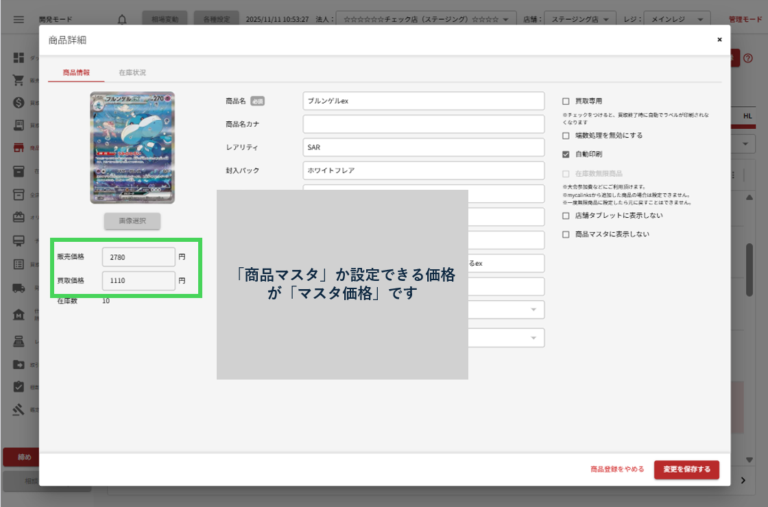Select the auction gavel sidebar icon

click(x=19, y=410)
